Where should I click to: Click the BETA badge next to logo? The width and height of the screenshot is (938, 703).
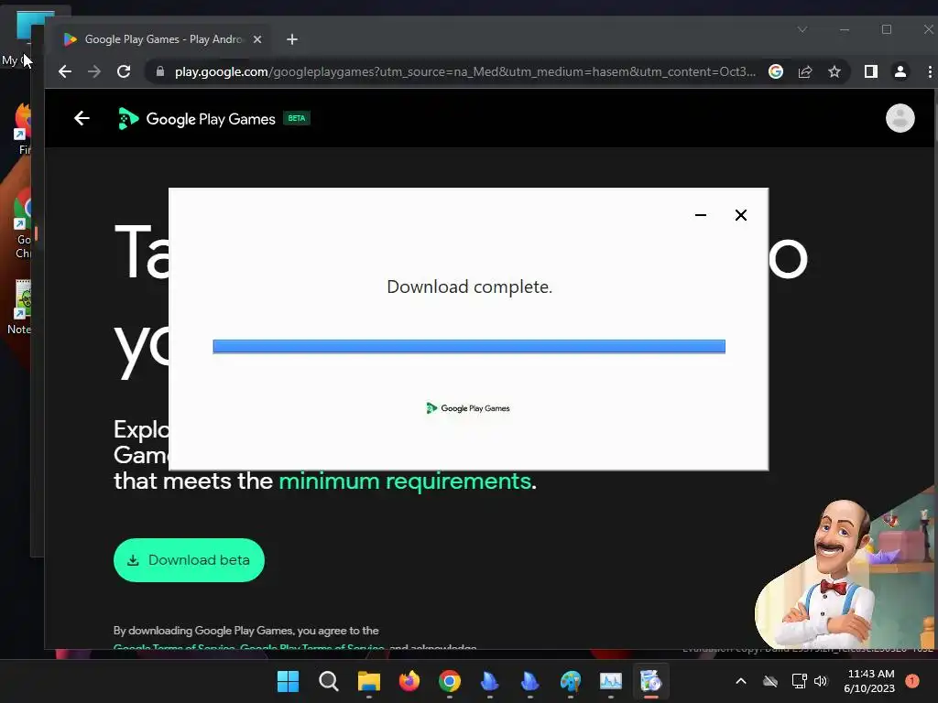click(296, 118)
